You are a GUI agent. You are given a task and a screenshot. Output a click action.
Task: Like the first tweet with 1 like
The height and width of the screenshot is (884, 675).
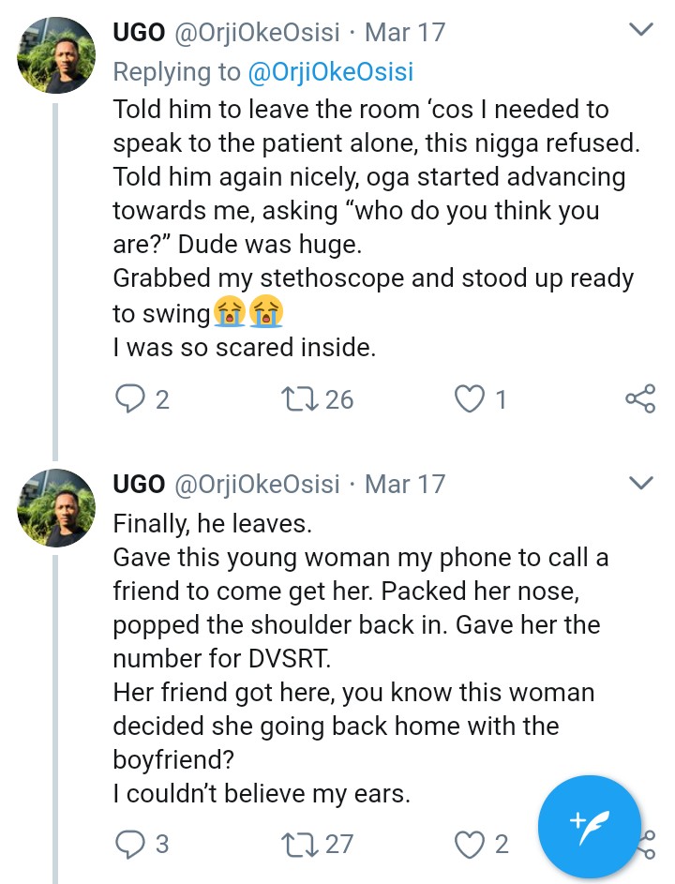tap(467, 400)
